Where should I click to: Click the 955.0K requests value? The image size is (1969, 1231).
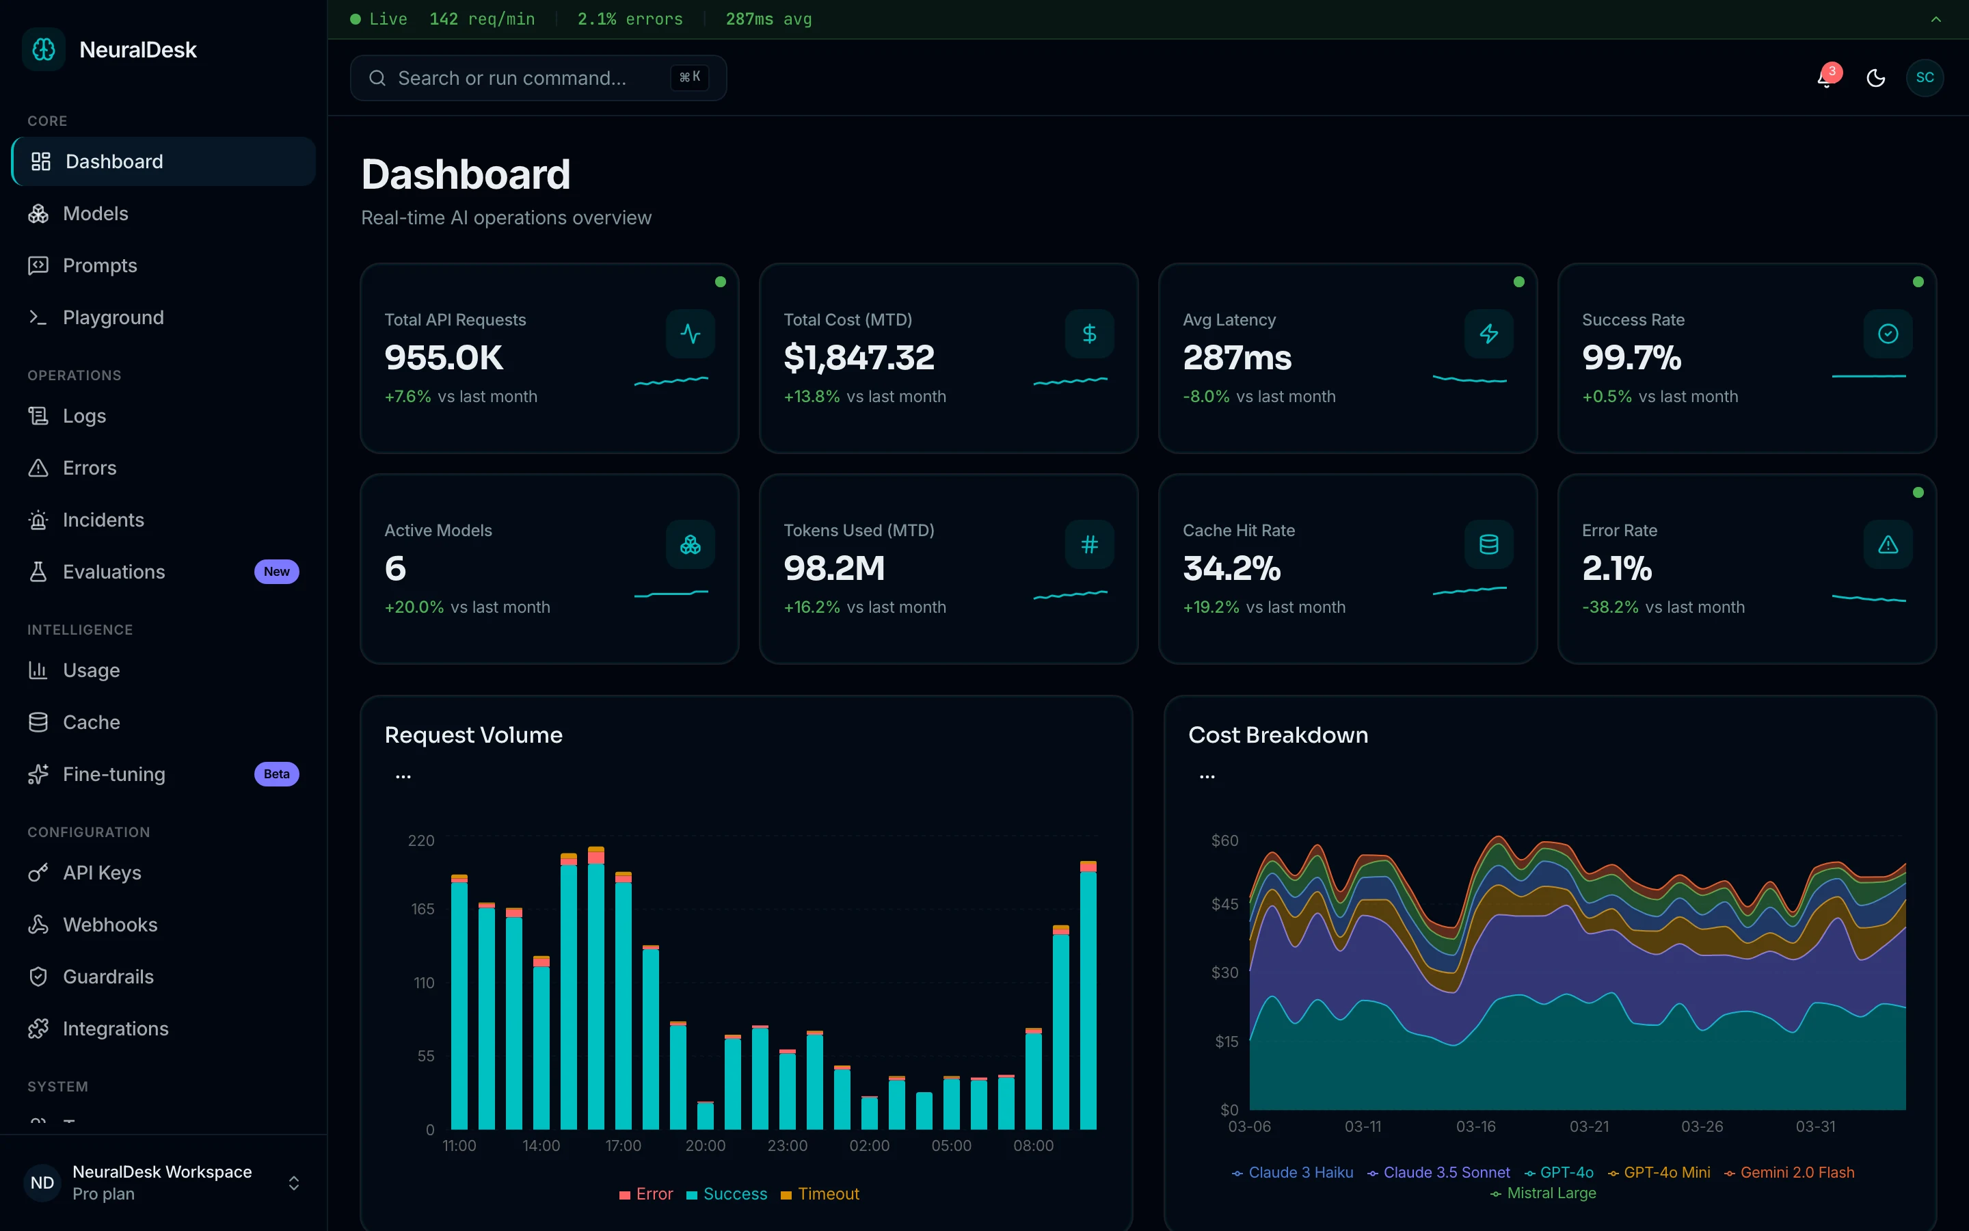(x=444, y=358)
